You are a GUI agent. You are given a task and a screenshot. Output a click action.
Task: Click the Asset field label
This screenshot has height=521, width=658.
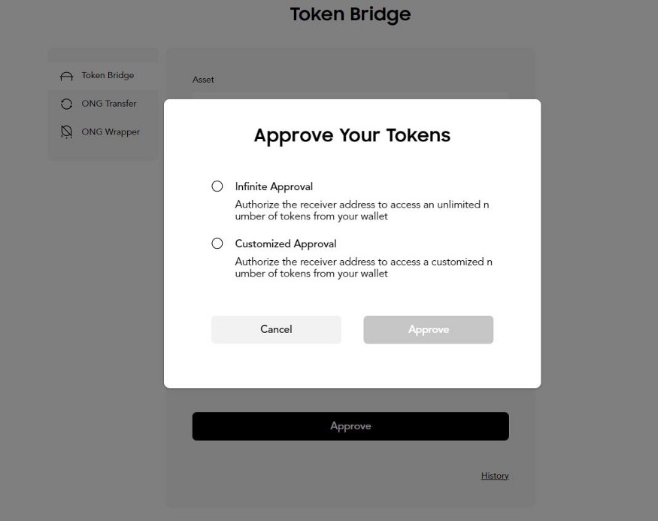pyautogui.click(x=203, y=80)
